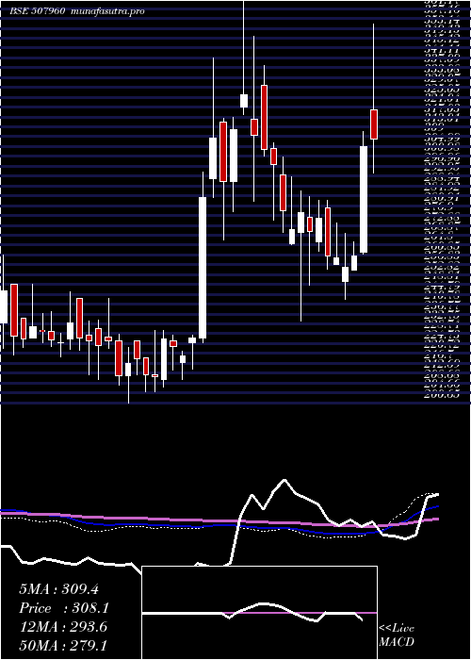
Task: Select the '50MA : 279.1' label
Action: [x=63, y=646]
